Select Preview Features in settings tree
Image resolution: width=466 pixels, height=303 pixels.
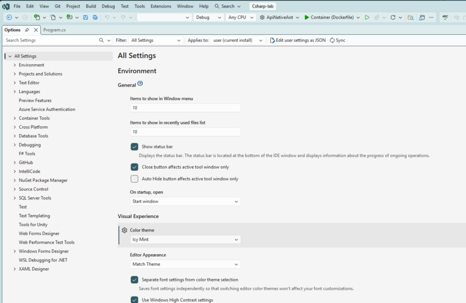point(35,100)
